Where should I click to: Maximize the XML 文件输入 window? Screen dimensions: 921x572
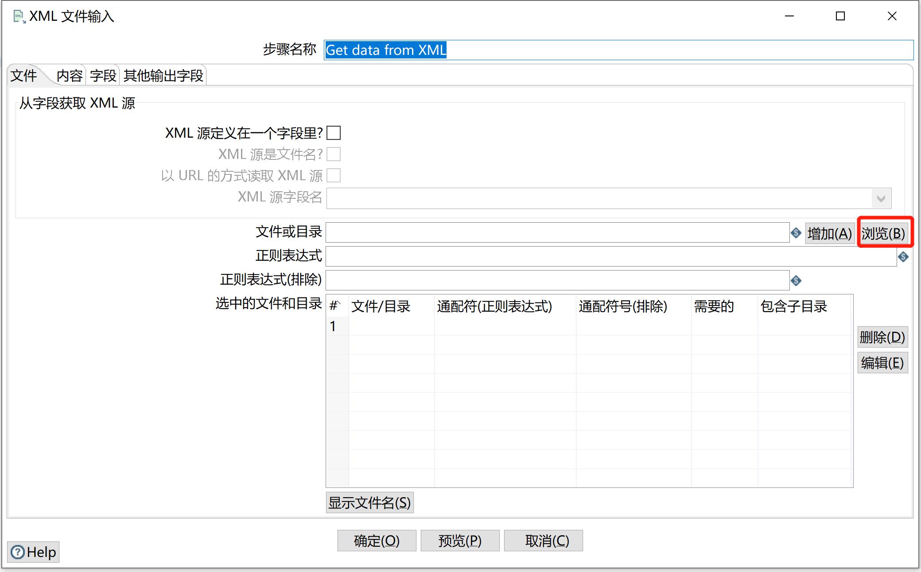pyautogui.click(x=840, y=16)
